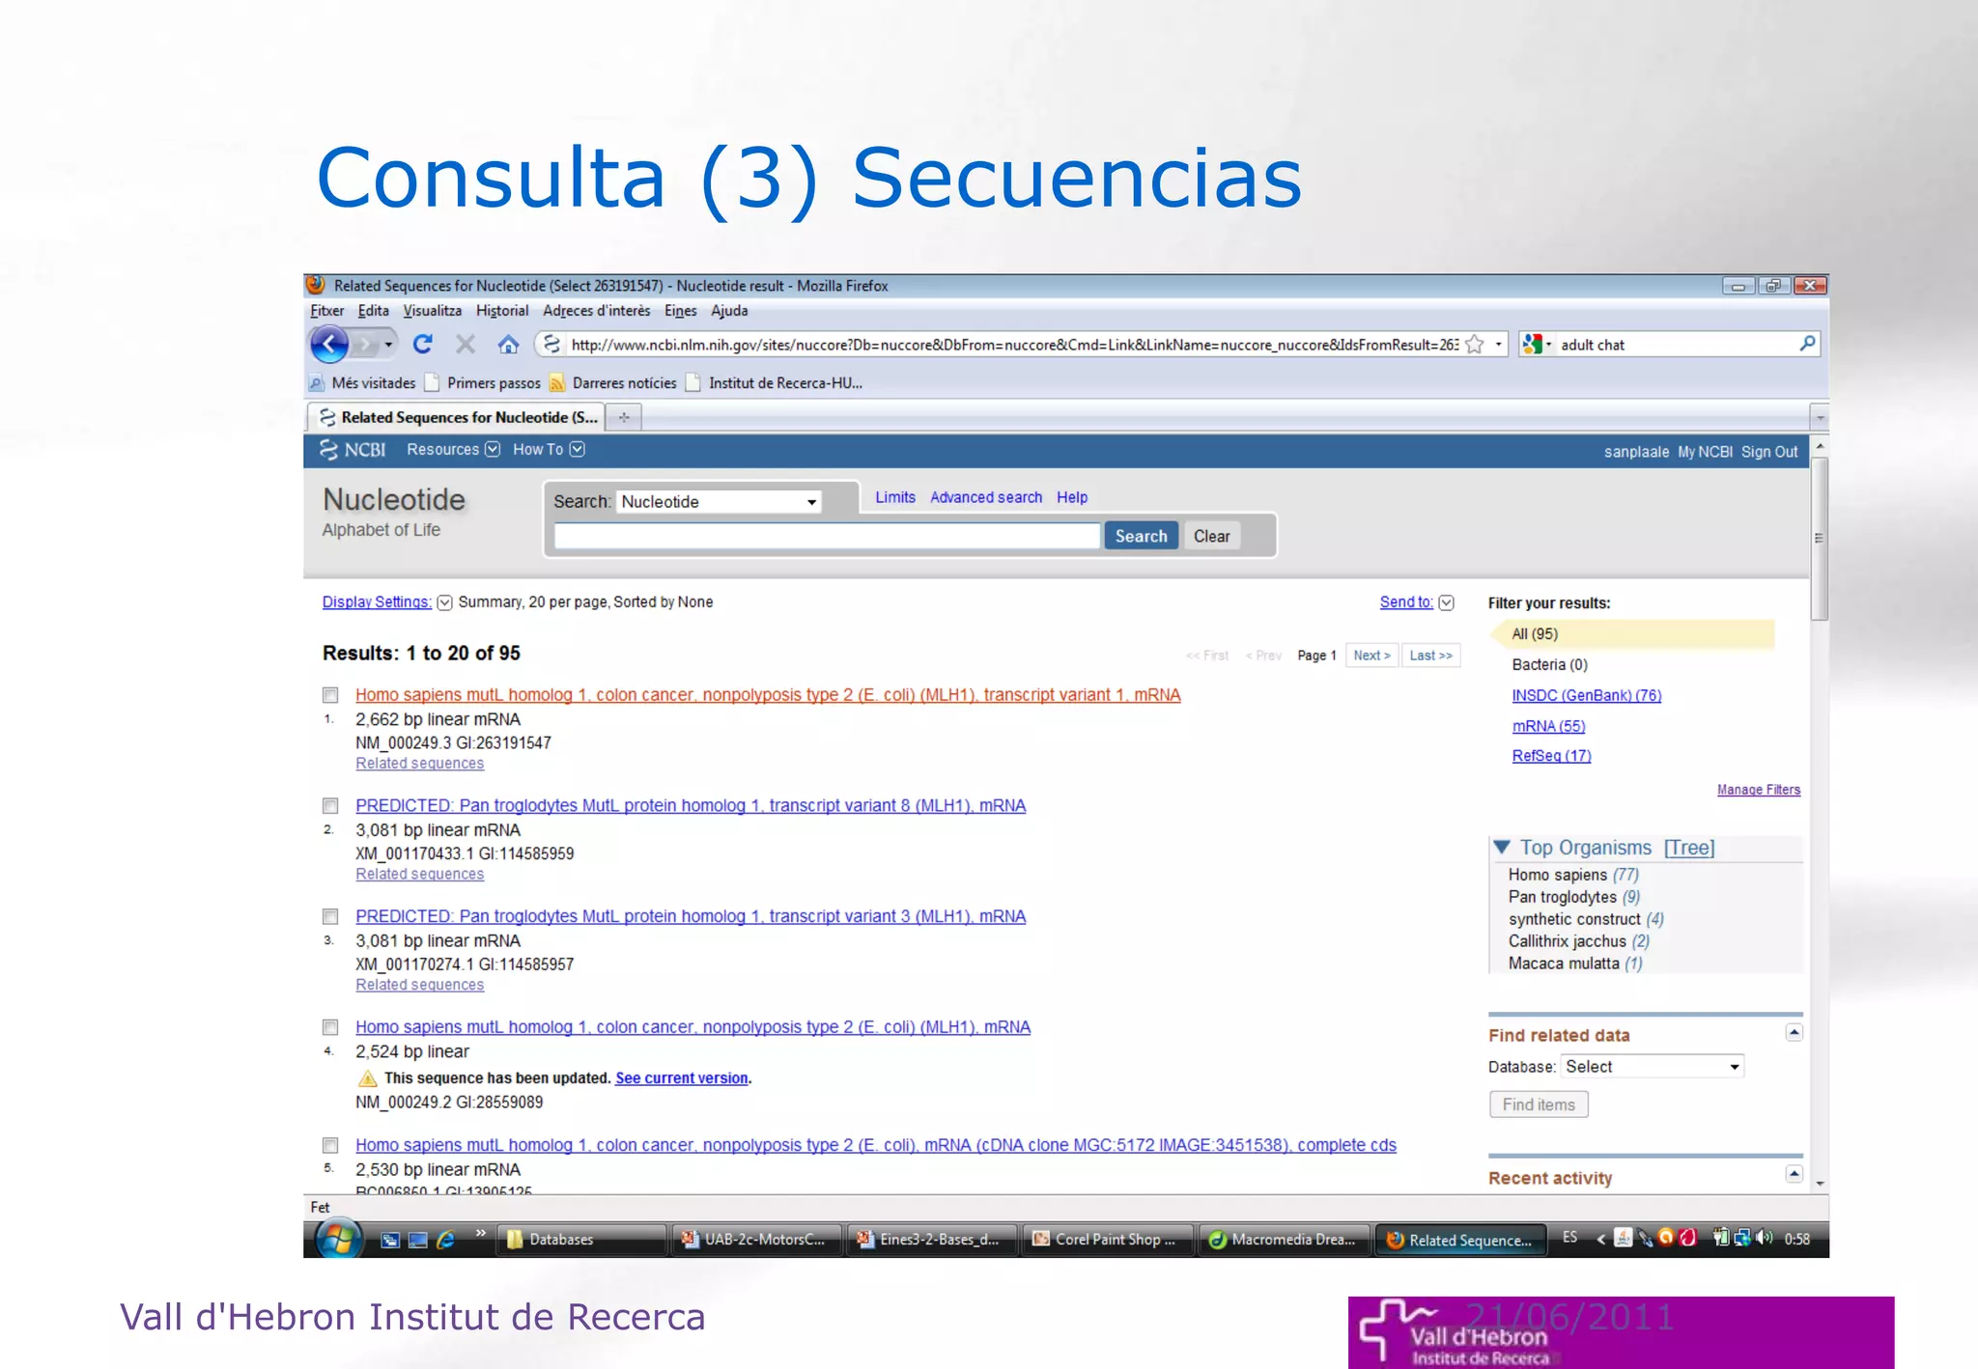Click the volume speaker tray icon
The width and height of the screenshot is (1978, 1369).
pos(1765,1238)
